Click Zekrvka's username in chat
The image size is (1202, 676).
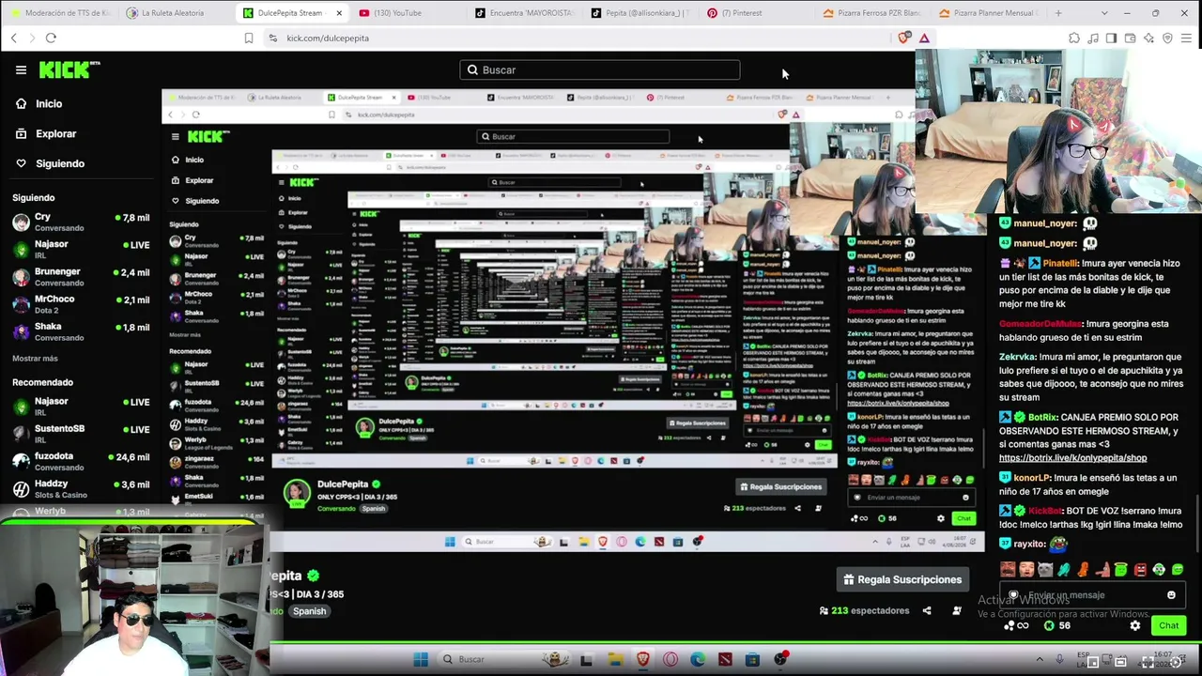[1017, 357]
